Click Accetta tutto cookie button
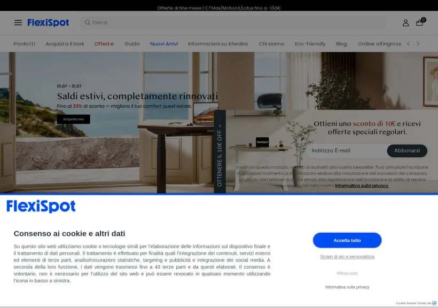 coord(347,240)
